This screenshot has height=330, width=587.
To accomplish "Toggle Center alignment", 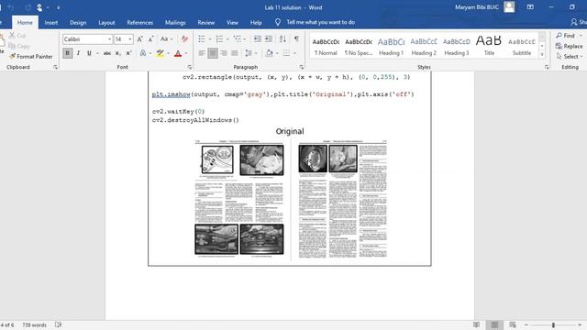I will click(213, 53).
